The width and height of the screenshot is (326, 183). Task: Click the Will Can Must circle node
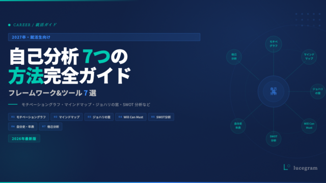309,126
